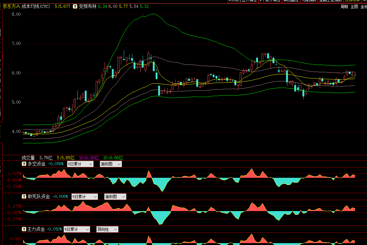Open the 5日累计 dropdown in 多空资金 panel

pyautogui.click(x=80, y=164)
